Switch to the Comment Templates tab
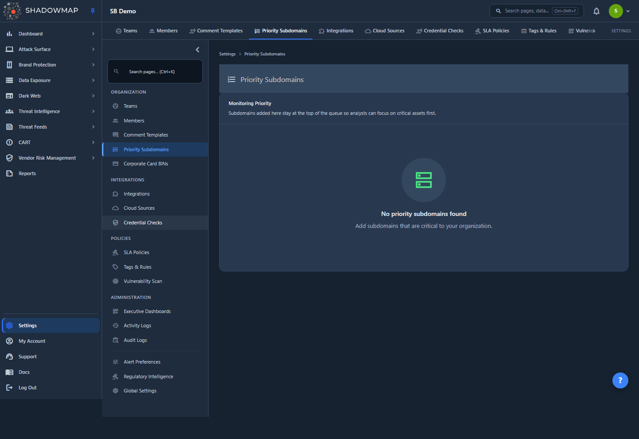 pyautogui.click(x=216, y=31)
